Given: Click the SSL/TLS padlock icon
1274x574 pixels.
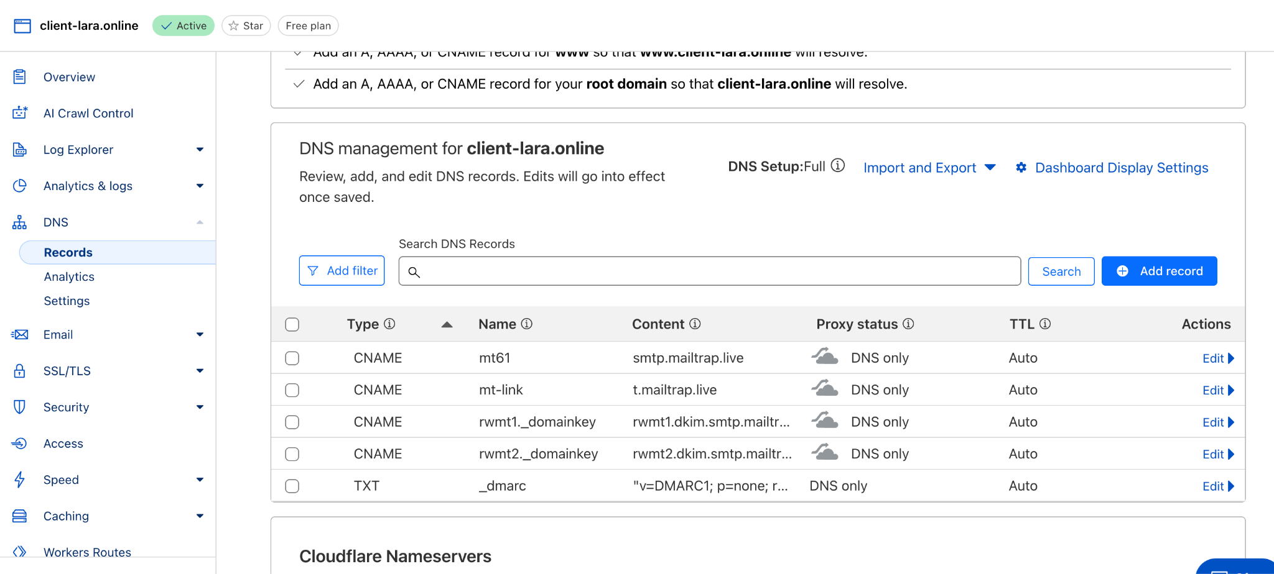Looking at the screenshot, I should pos(20,371).
